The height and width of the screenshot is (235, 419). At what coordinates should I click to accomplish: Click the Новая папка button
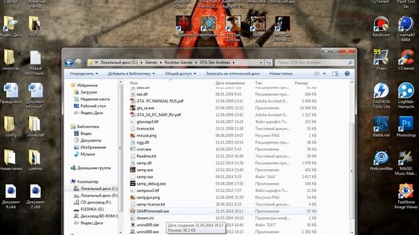coord(281,74)
